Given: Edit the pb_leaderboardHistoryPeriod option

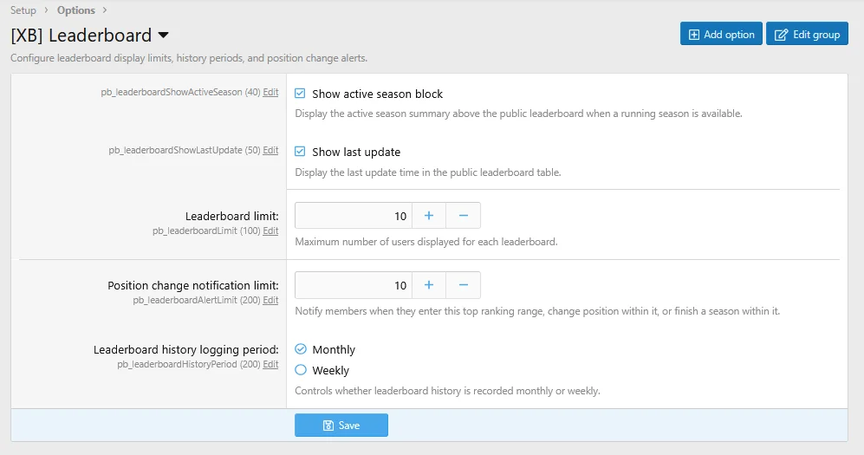Looking at the screenshot, I should [270, 364].
